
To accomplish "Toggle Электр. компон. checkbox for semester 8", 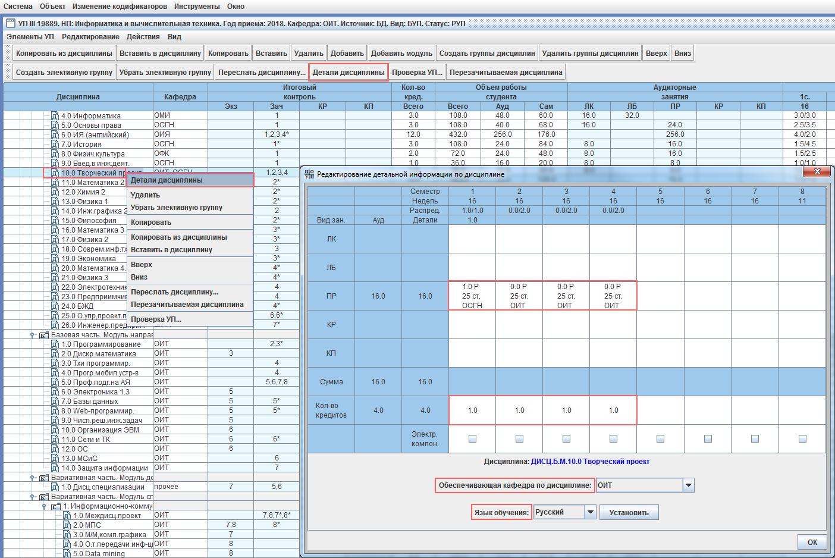I will point(802,439).
